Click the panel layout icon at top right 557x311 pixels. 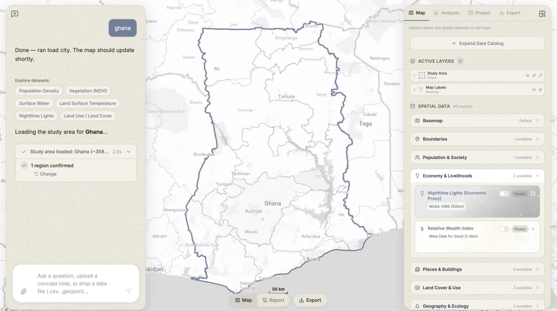tap(542, 14)
